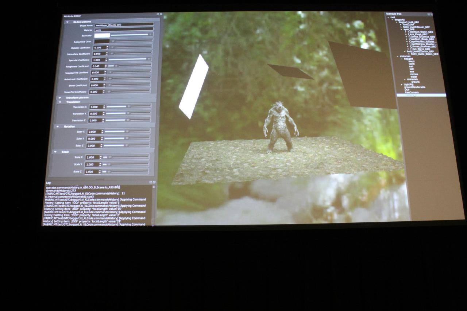Adjust the Scale Y slider
This screenshot has width=467, height=311.
coord(125,164)
